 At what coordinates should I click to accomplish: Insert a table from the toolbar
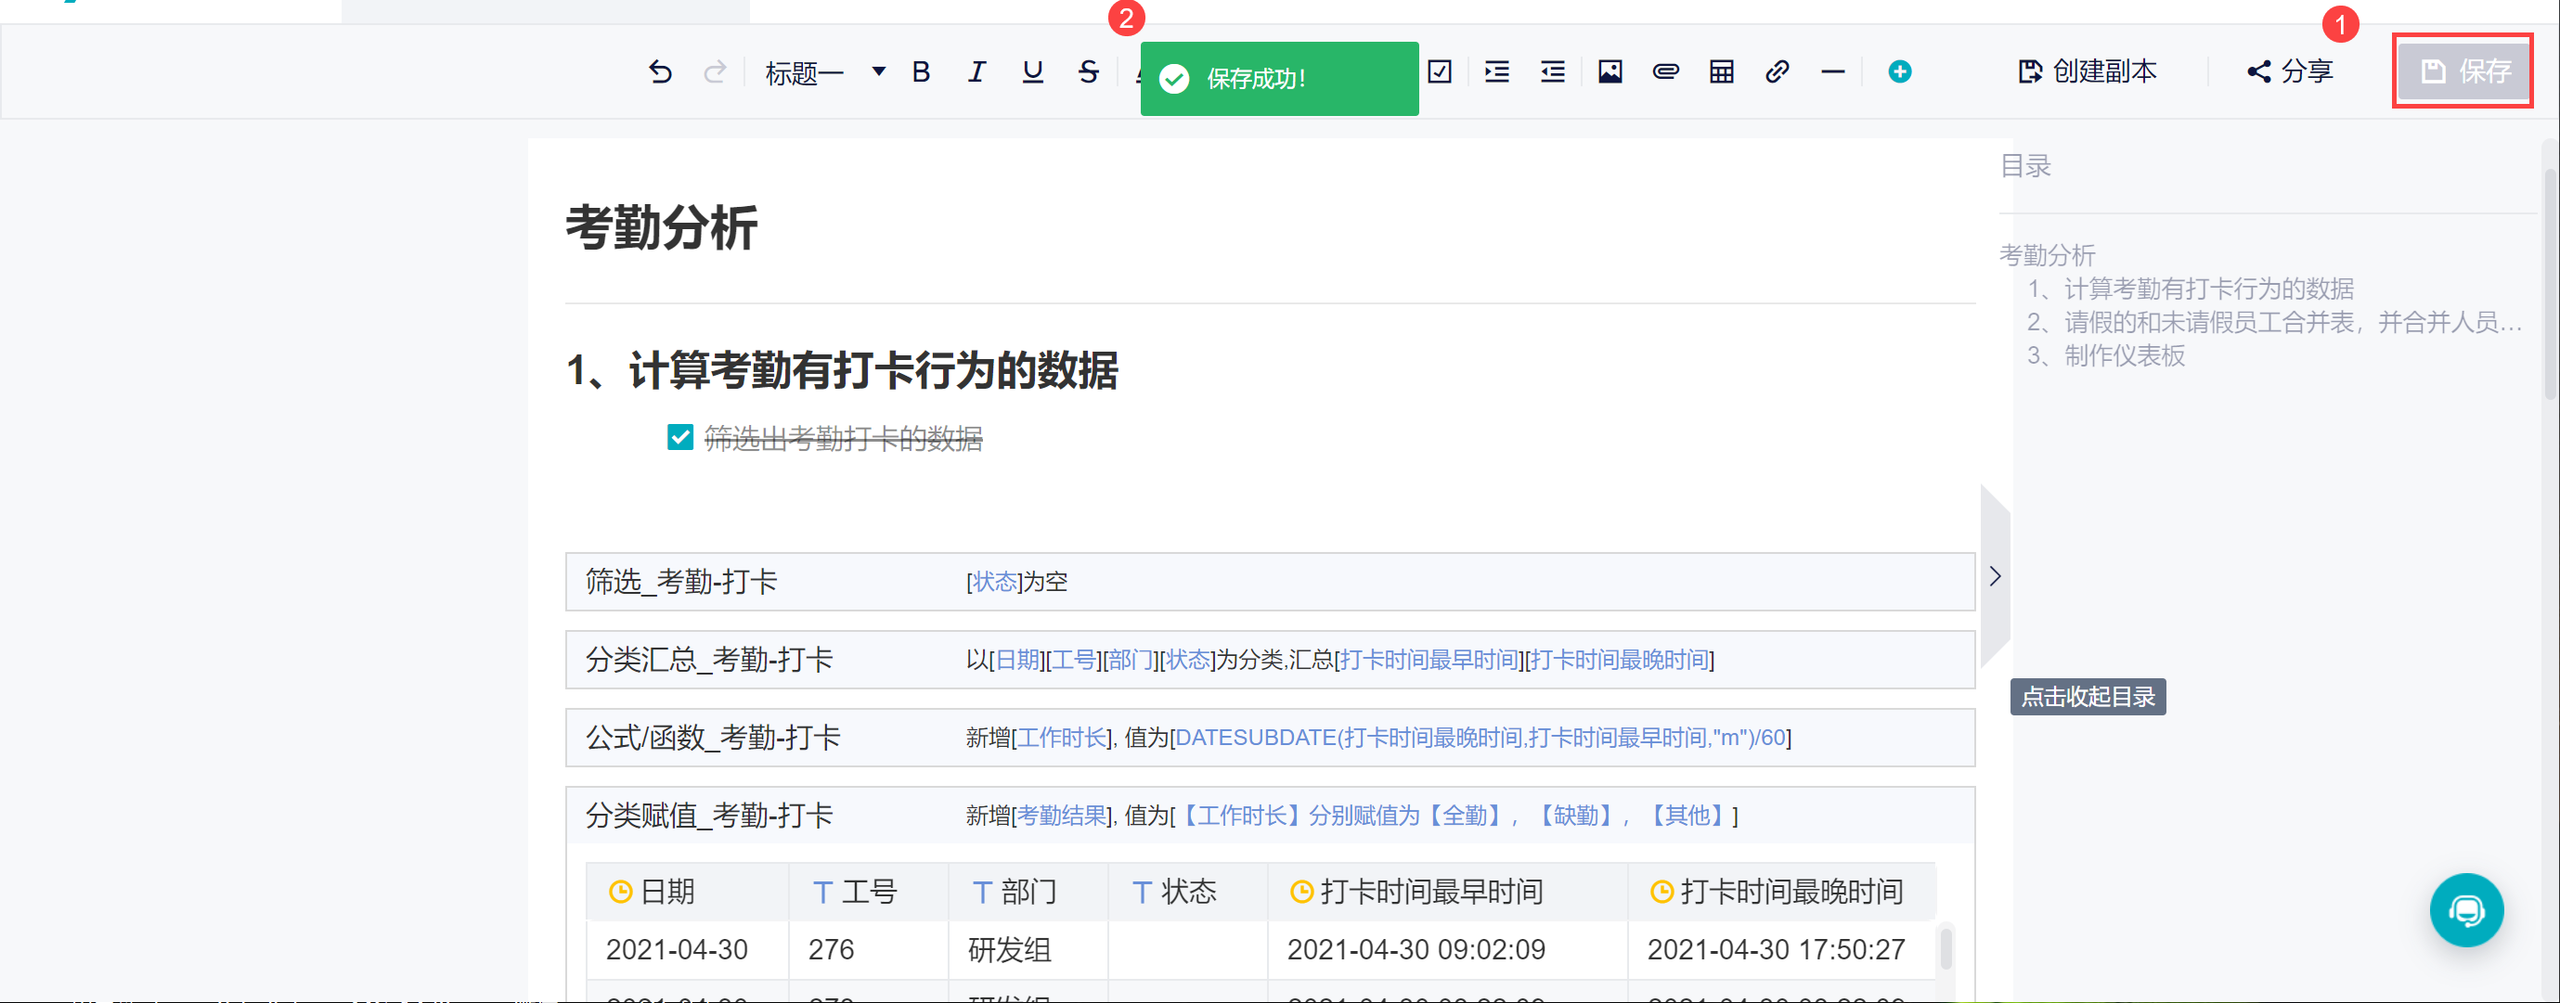coord(1721,71)
